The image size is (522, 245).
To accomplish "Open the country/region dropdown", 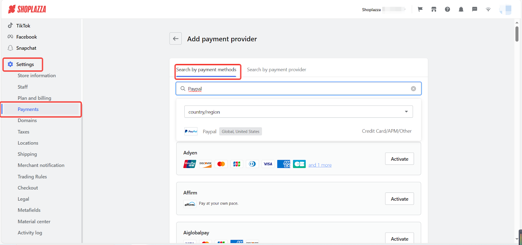I will tap(299, 112).
